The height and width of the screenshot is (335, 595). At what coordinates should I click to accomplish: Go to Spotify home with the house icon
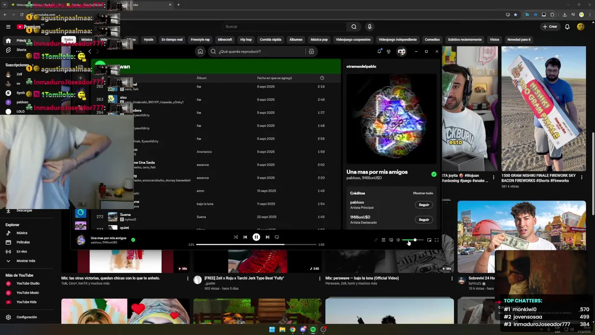coord(200,51)
